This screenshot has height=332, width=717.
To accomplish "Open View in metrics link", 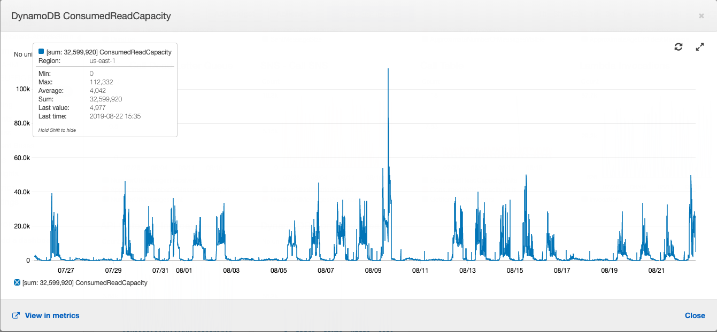I will coord(52,315).
